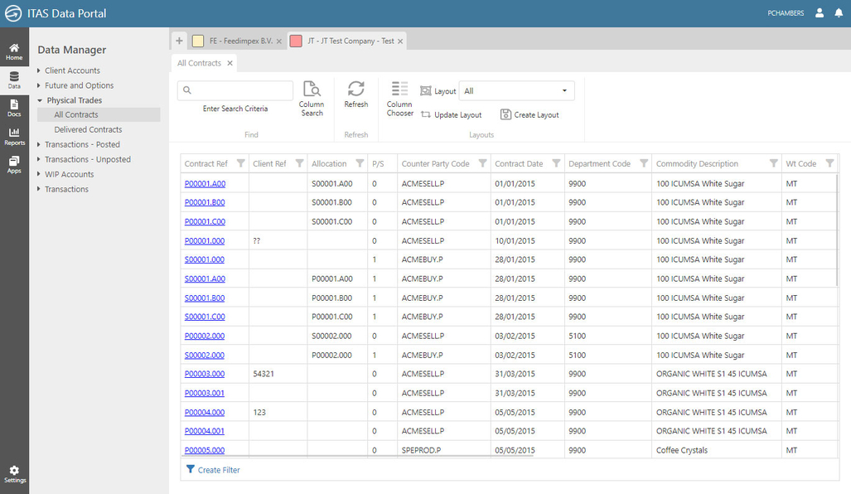Open contract link P00002.000
This screenshot has width=851, height=494.
pos(204,336)
